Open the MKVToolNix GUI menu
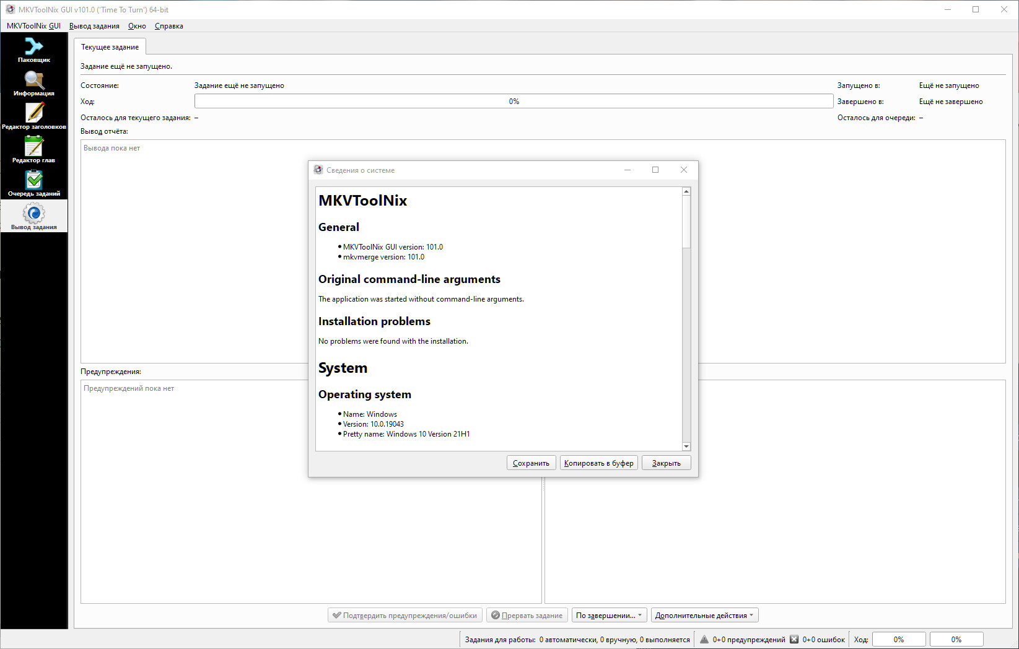 coord(33,26)
